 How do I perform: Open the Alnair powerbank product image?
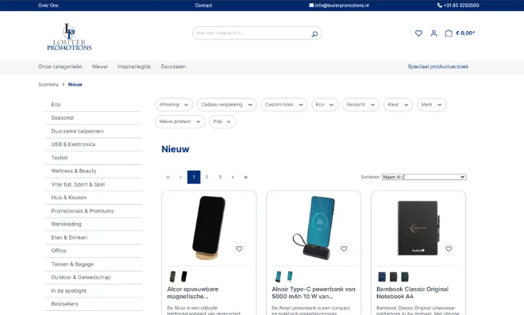coord(314,229)
